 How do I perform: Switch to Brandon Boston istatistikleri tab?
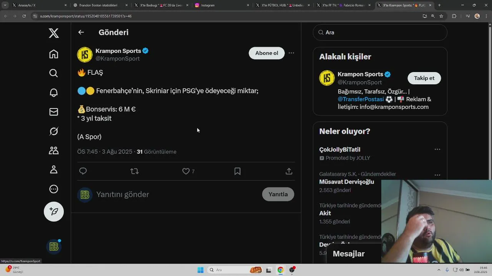(99, 5)
